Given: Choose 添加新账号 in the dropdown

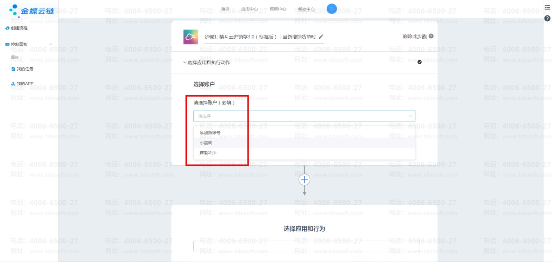Looking at the screenshot, I should [210, 133].
